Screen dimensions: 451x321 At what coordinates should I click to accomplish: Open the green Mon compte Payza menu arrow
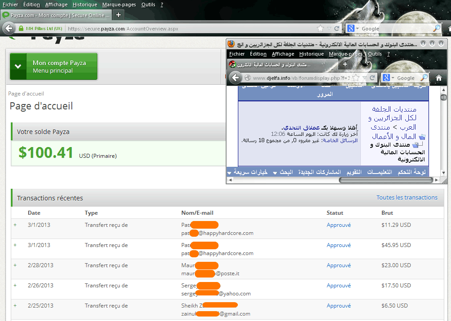(18, 66)
